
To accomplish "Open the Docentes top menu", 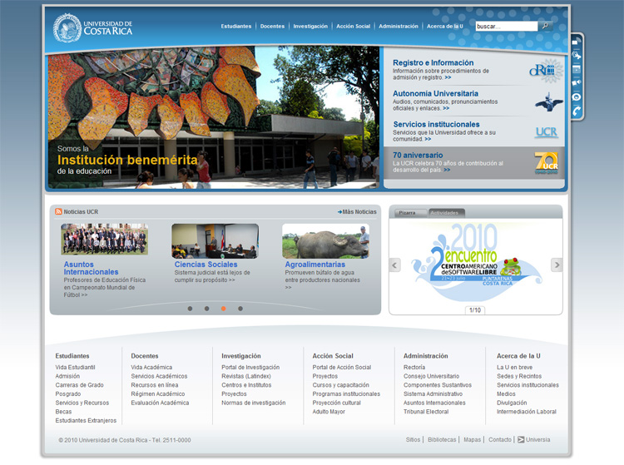I will tap(273, 27).
